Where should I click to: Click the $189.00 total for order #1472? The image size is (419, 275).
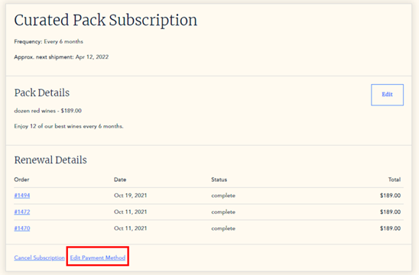coord(391,212)
